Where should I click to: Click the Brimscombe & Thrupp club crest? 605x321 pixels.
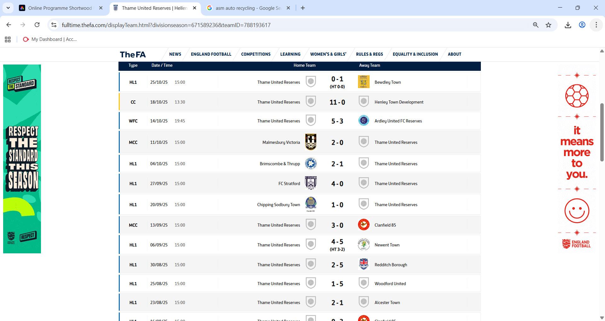[311, 163]
